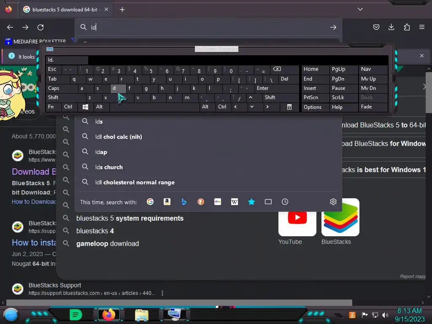Screen dimensions: 432x324
Task: Search this time with DuckDuckGo
Action: [x=201, y=202]
